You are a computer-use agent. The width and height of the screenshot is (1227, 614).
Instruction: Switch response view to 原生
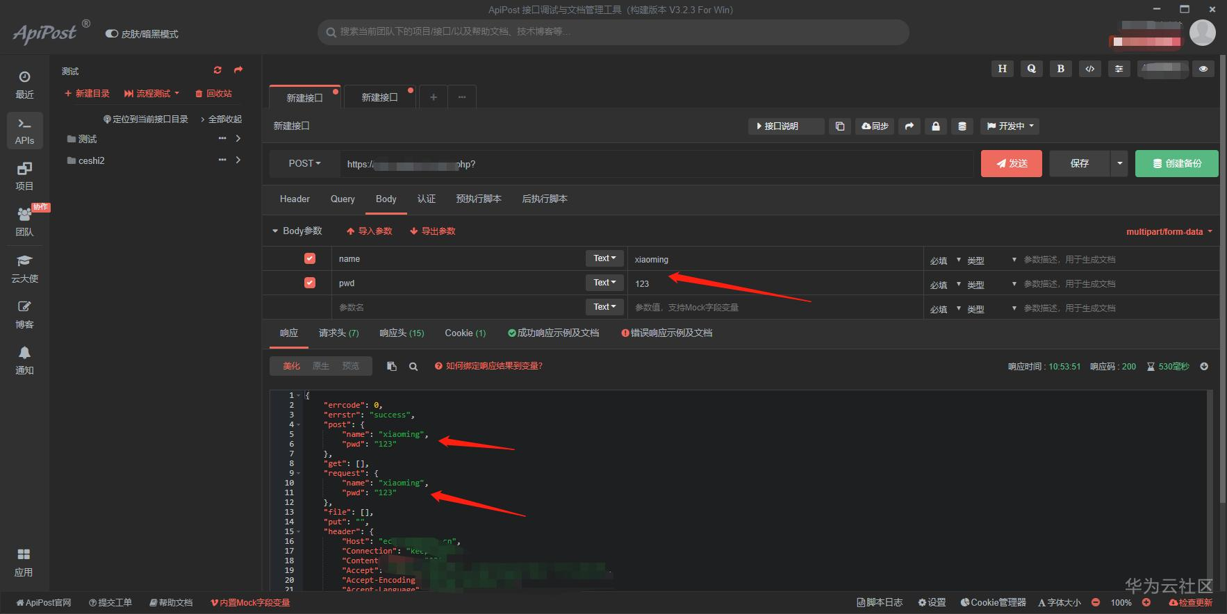(321, 366)
